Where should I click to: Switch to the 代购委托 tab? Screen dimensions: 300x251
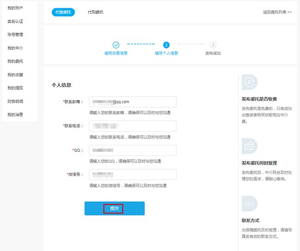point(96,12)
